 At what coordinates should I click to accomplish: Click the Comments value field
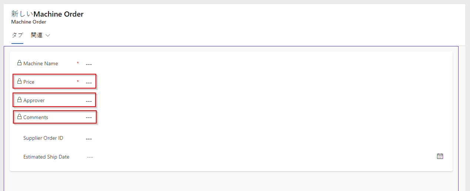pos(89,118)
